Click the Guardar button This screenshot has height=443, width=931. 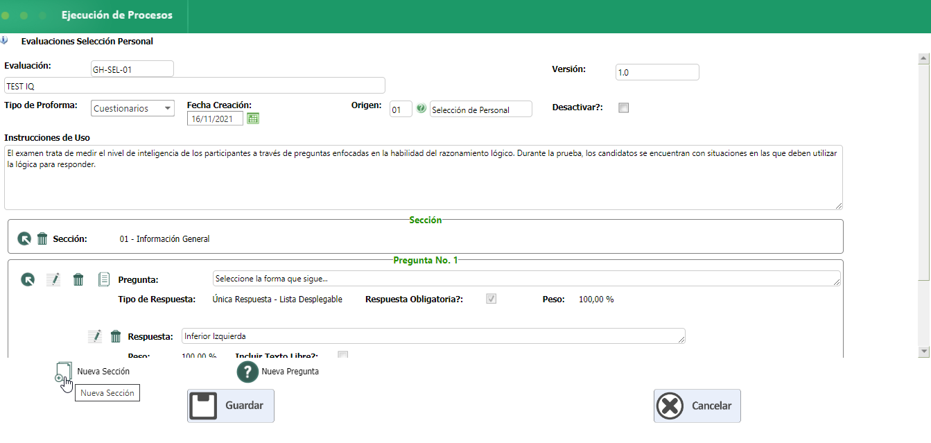[231, 406]
